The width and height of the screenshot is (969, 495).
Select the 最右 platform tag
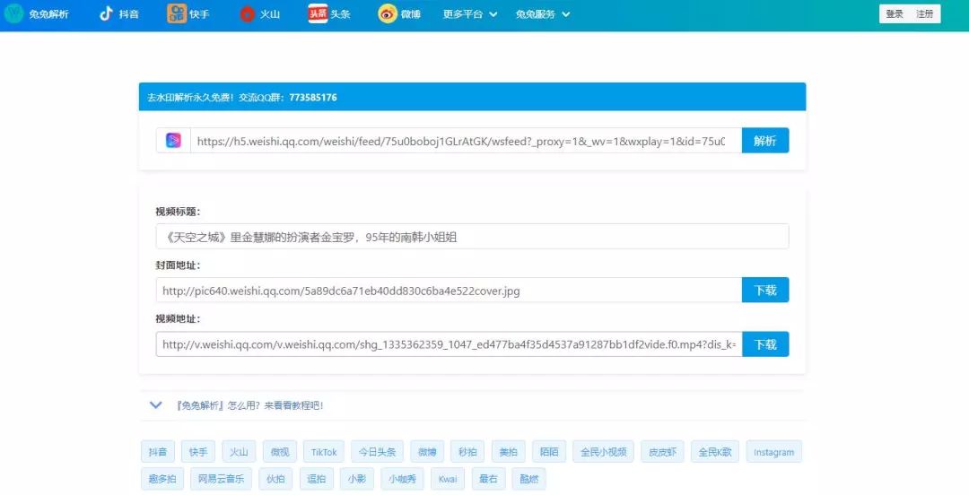tap(488, 479)
